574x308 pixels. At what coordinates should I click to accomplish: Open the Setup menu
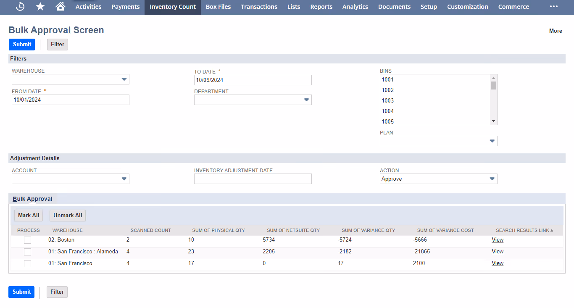point(429,7)
